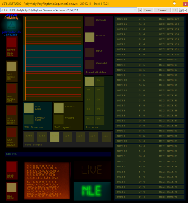Click the UI button
This screenshot has height=203, width=188.
(175, 10)
